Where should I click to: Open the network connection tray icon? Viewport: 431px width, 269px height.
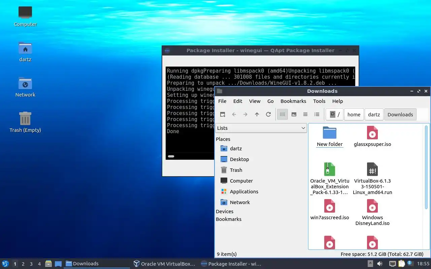[392, 264]
